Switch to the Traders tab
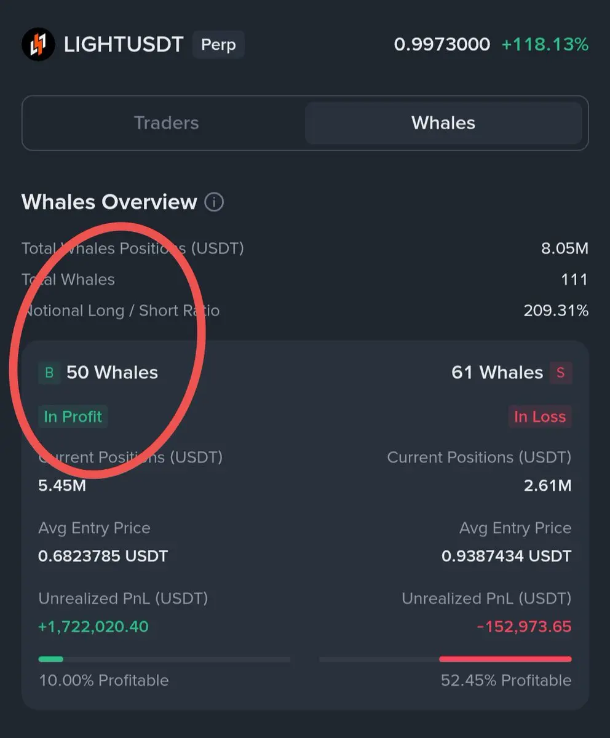 click(166, 123)
